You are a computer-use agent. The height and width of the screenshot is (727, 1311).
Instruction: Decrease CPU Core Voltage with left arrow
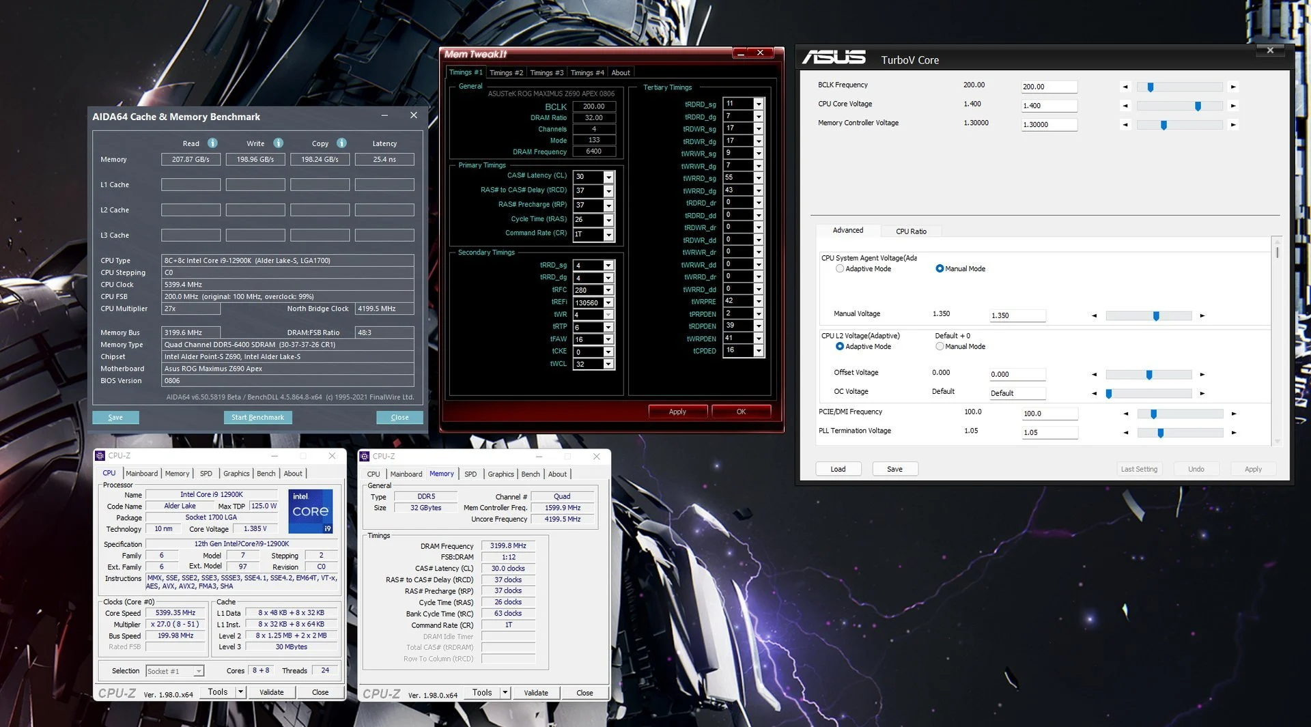coord(1125,106)
